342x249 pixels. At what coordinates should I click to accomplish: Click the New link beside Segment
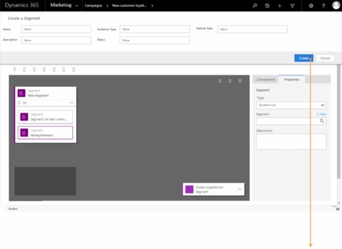(321, 114)
